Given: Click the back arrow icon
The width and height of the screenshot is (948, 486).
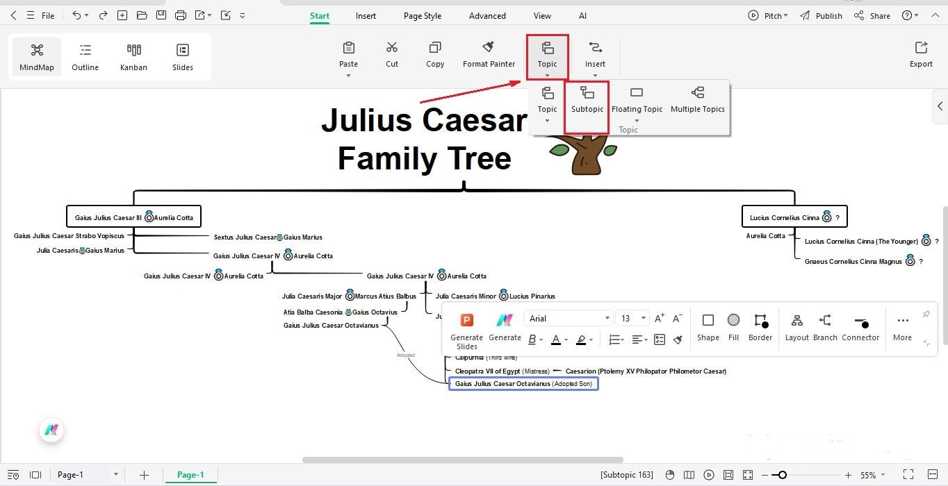Looking at the screenshot, I should coord(13,15).
